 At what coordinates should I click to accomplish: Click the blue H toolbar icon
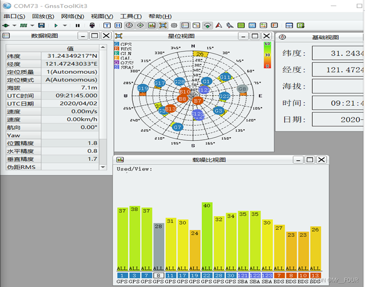[118, 25]
